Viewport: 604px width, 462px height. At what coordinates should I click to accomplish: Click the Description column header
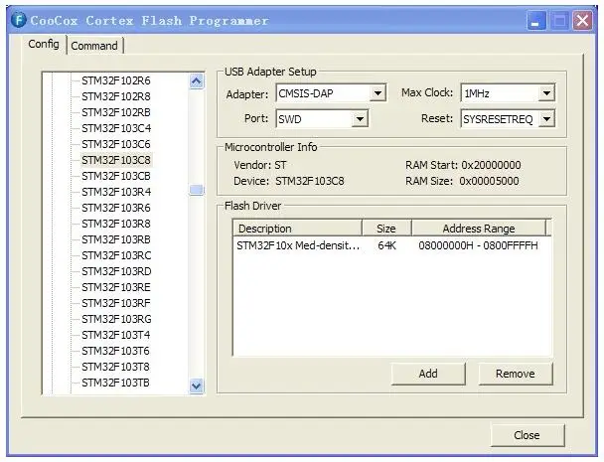point(298,229)
